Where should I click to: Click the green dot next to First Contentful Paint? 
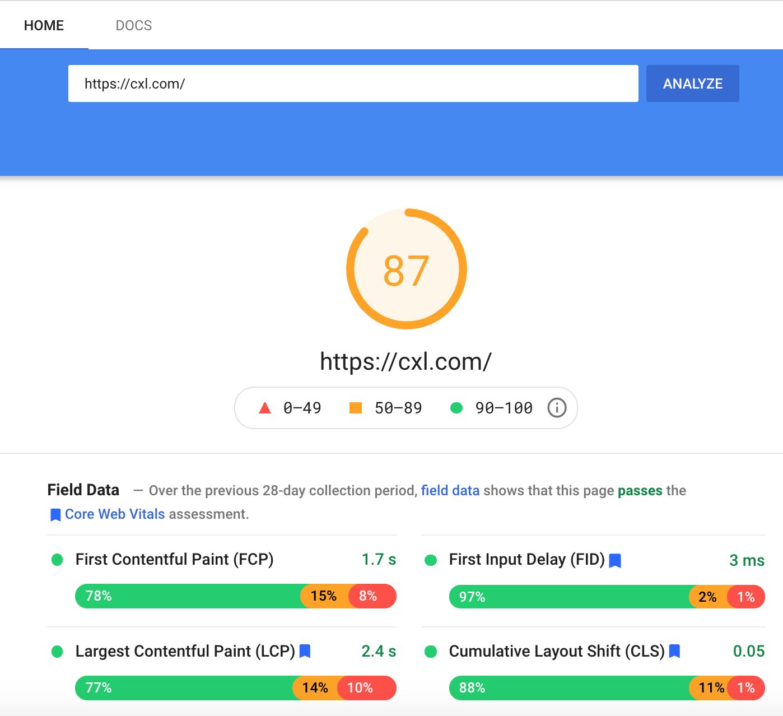tap(57, 560)
